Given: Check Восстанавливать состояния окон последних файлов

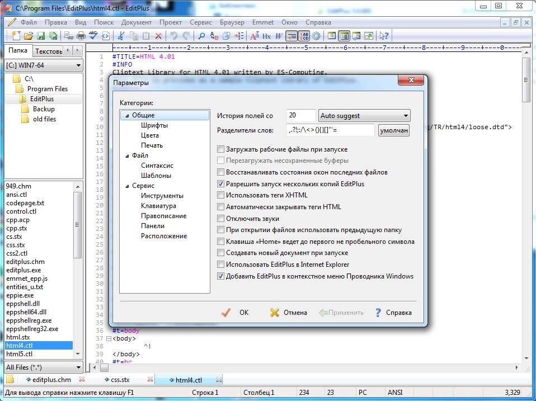Looking at the screenshot, I should tap(221, 172).
